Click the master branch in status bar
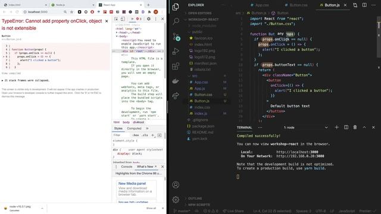The image size is (381, 214). point(182,211)
